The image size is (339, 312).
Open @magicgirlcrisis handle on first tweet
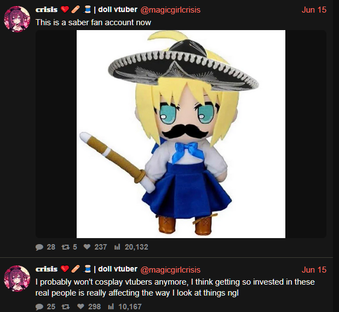(x=170, y=10)
